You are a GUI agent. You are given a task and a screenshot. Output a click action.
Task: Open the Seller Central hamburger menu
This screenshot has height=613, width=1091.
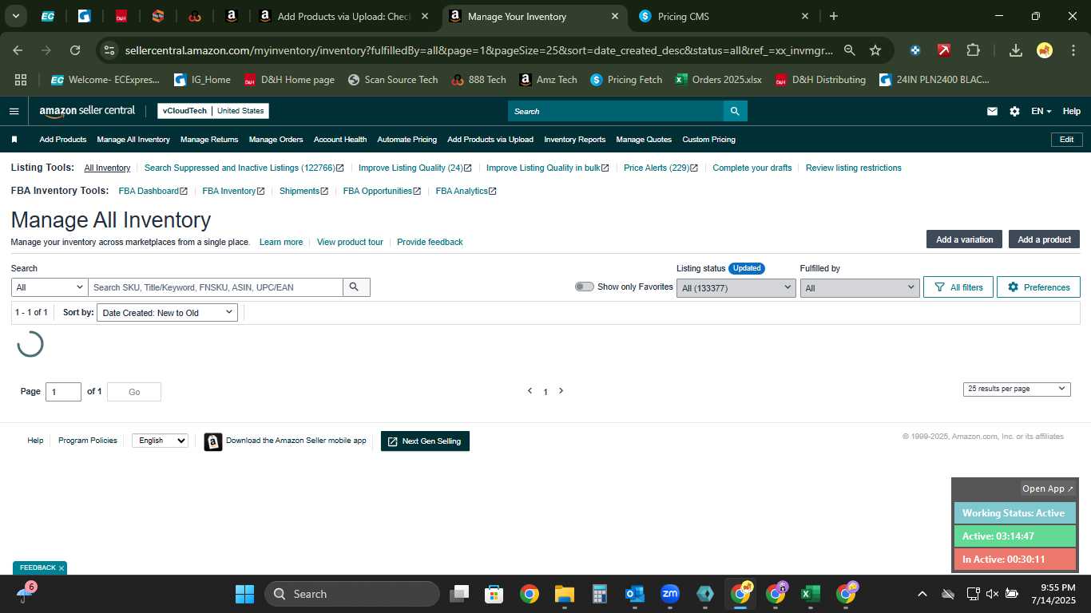point(14,111)
